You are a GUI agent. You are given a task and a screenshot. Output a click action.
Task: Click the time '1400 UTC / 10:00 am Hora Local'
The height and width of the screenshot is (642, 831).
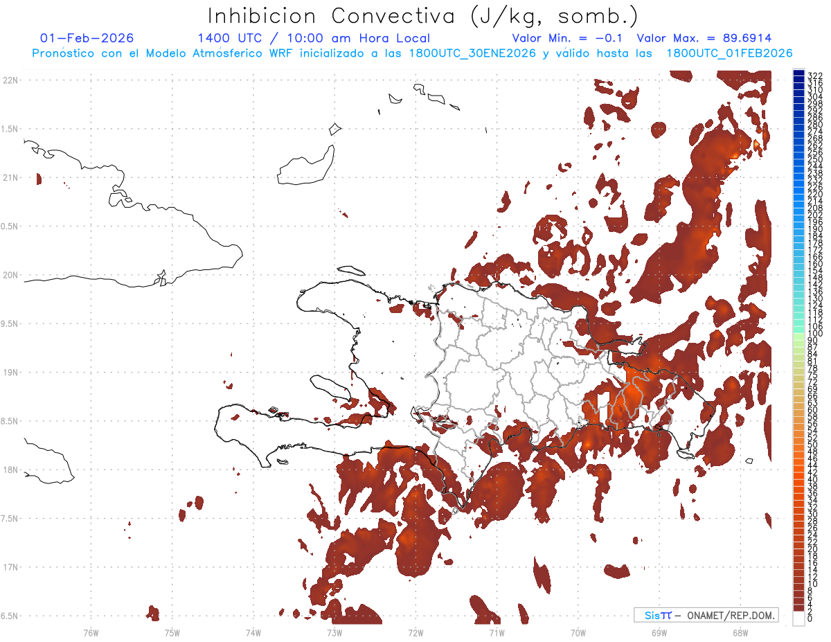[x=314, y=38]
